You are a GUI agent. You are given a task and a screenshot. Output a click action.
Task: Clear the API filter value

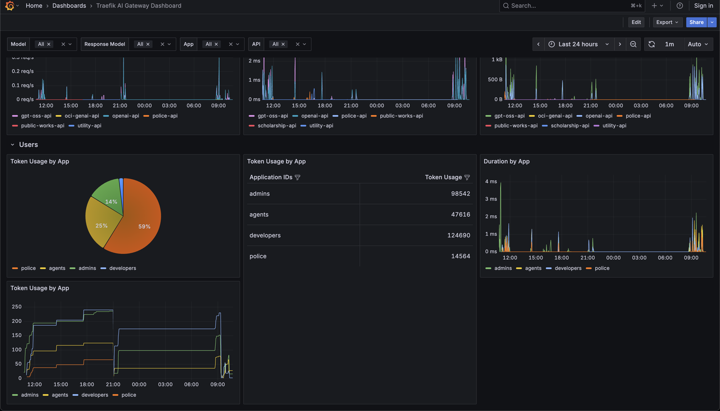tap(298, 44)
